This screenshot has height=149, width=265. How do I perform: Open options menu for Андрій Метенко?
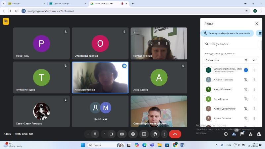pos(254,89)
